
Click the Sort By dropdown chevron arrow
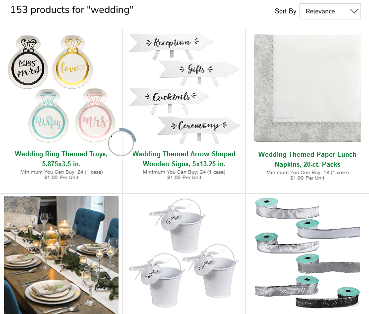pos(354,11)
